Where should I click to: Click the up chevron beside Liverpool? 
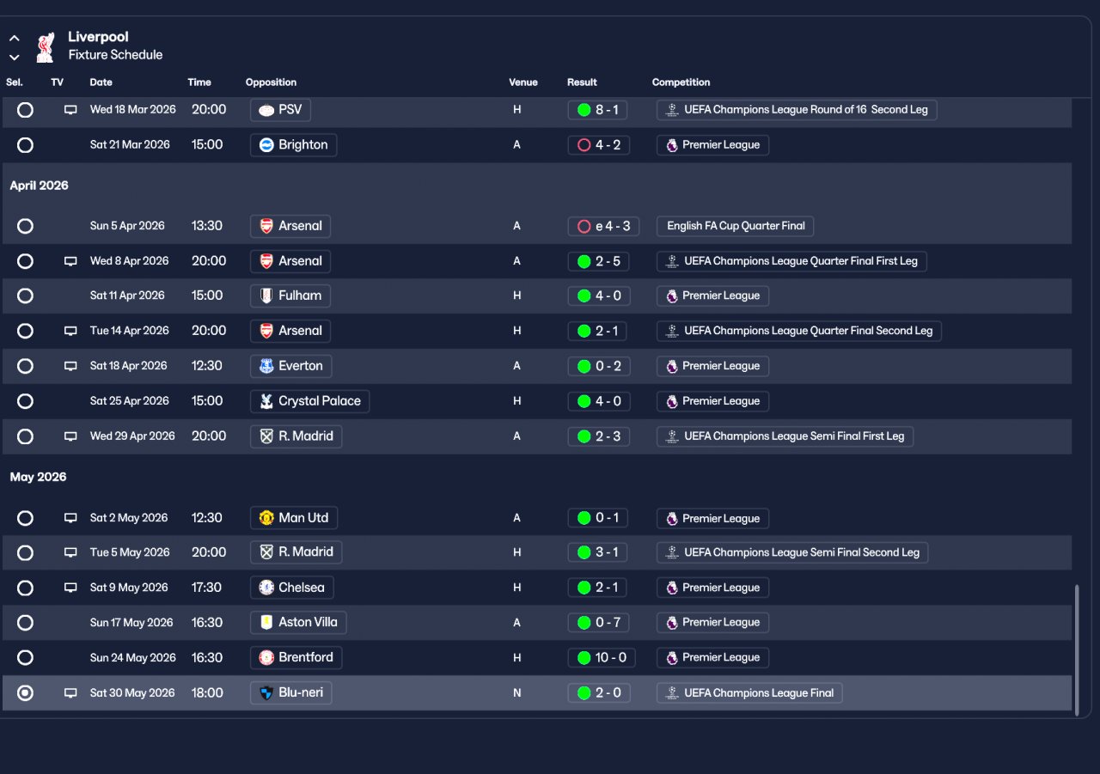pyautogui.click(x=15, y=39)
